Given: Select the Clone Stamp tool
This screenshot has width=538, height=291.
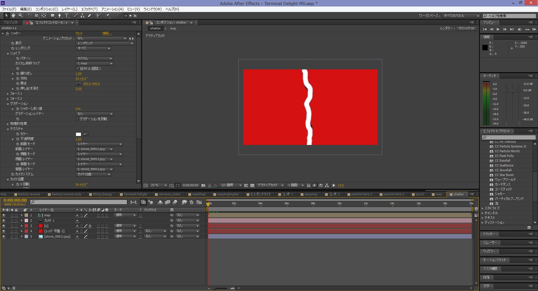Looking at the screenshot, I should click(x=83, y=16).
